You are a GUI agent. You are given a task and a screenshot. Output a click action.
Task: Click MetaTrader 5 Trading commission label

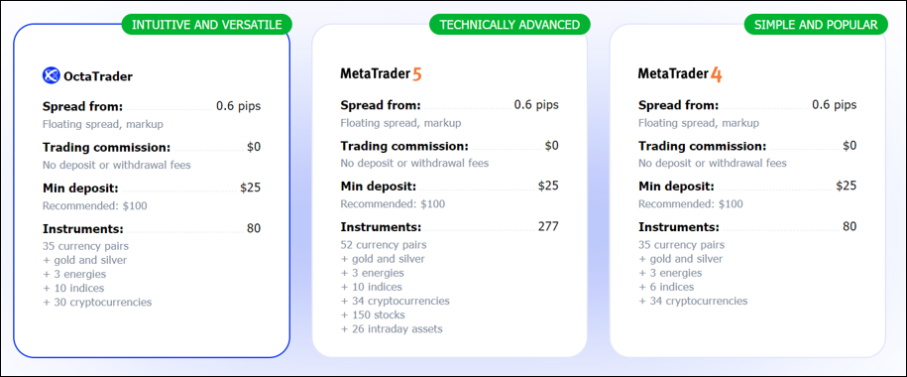pyautogui.click(x=404, y=146)
